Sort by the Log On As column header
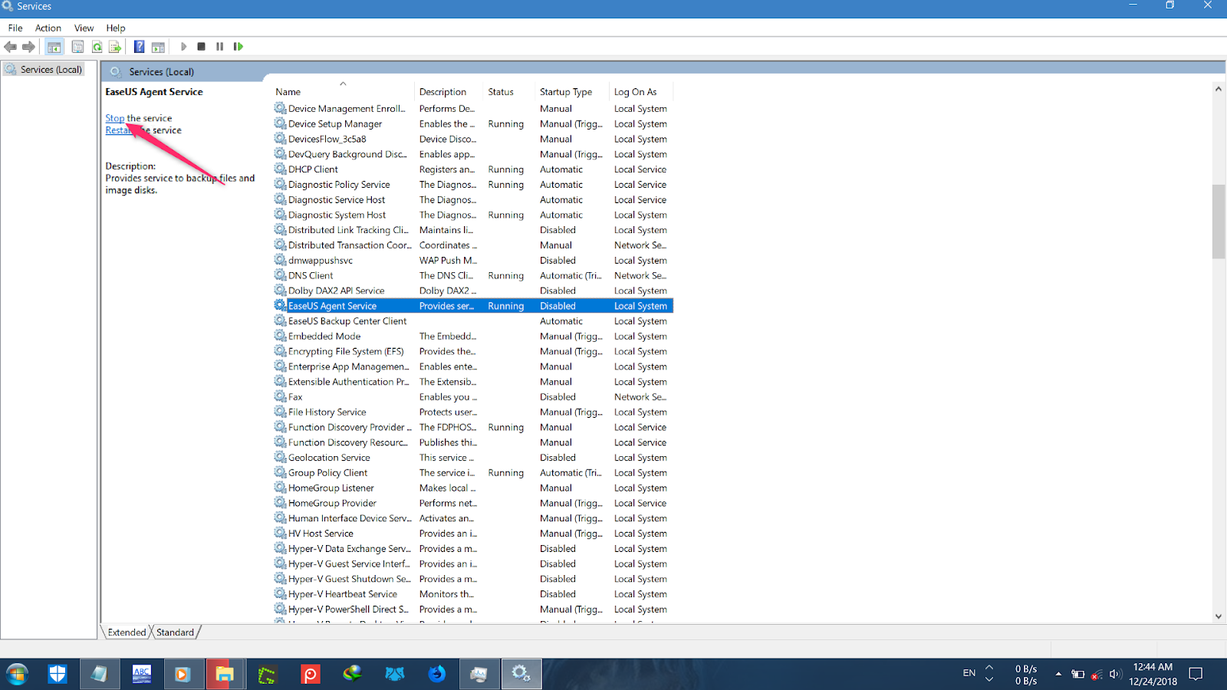The image size is (1227, 690). (x=641, y=92)
